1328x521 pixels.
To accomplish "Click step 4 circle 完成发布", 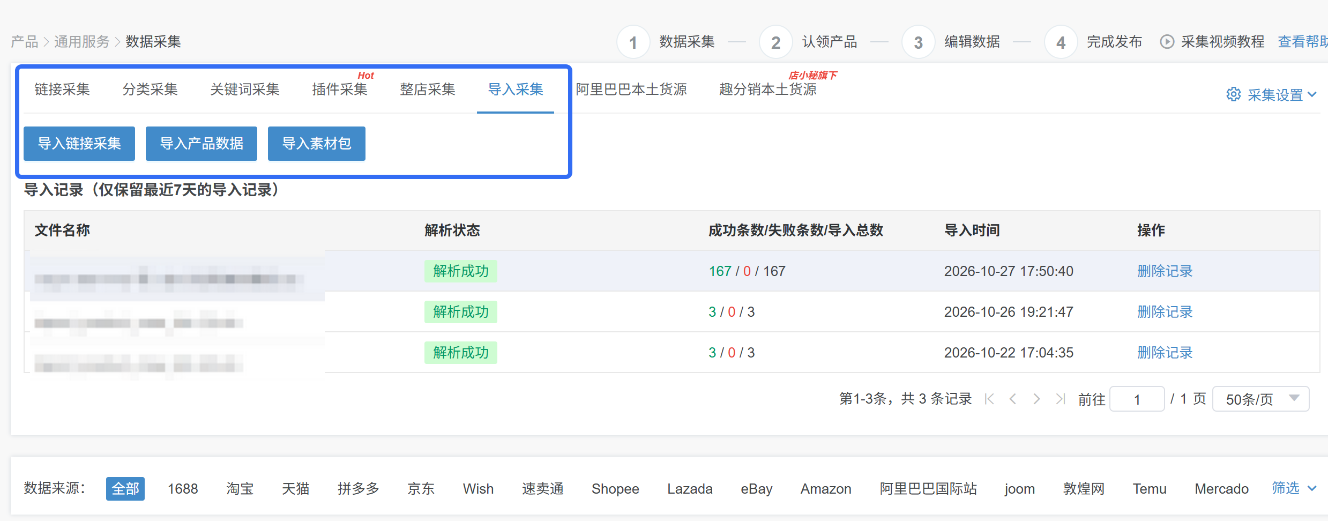I will pyautogui.click(x=1061, y=42).
